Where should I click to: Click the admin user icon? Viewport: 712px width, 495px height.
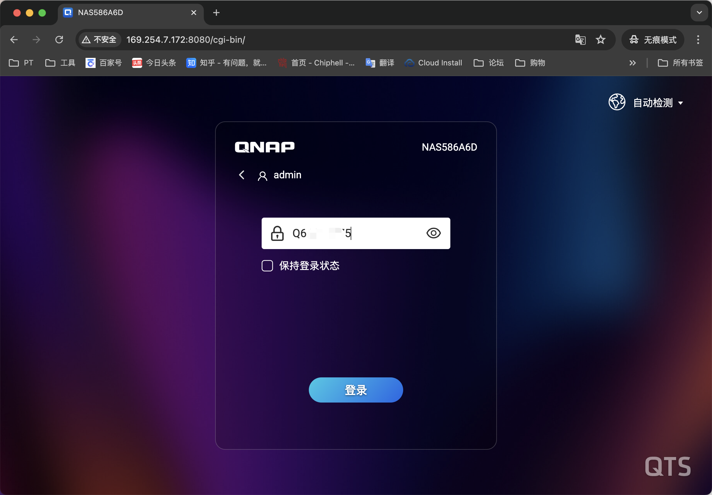[263, 175]
